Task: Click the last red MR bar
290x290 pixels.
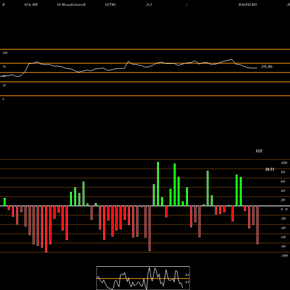Action: 258,225
